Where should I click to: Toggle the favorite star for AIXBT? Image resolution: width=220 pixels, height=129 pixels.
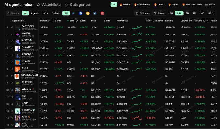12,42
